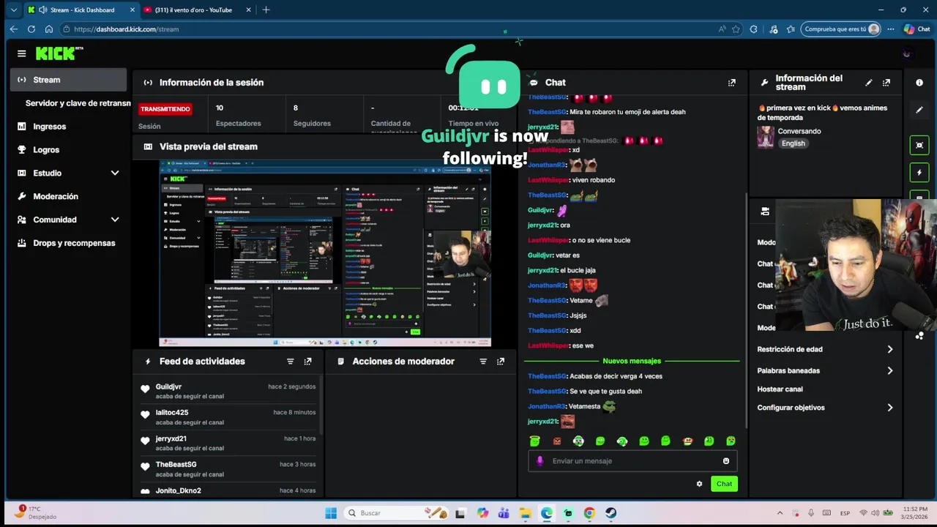Image resolution: width=937 pixels, height=527 pixels.
Task: Expand Palabras baneadas option
Action: [x=890, y=371]
